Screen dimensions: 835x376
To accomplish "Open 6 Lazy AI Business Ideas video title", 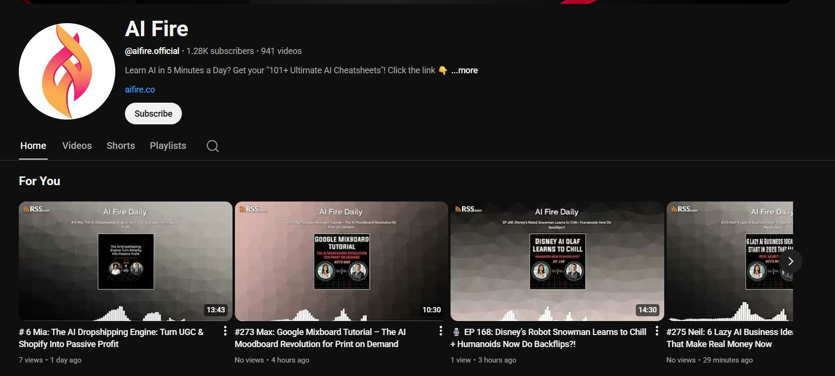I will pyautogui.click(x=730, y=338).
